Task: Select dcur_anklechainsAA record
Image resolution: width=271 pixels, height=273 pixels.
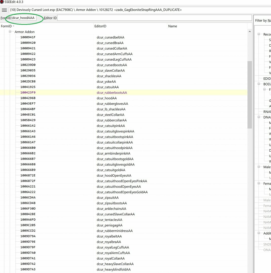Action: coord(124,209)
